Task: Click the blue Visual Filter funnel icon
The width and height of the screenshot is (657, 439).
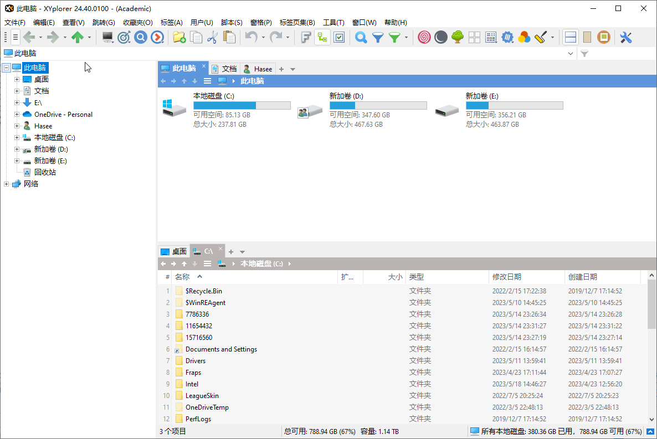Action: pyautogui.click(x=378, y=37)
